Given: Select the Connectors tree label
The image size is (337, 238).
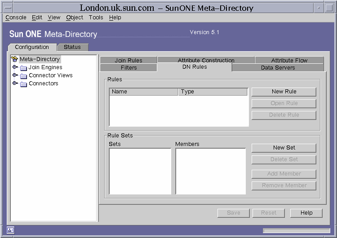Looking at the screenshot, I should pos(44,84).
